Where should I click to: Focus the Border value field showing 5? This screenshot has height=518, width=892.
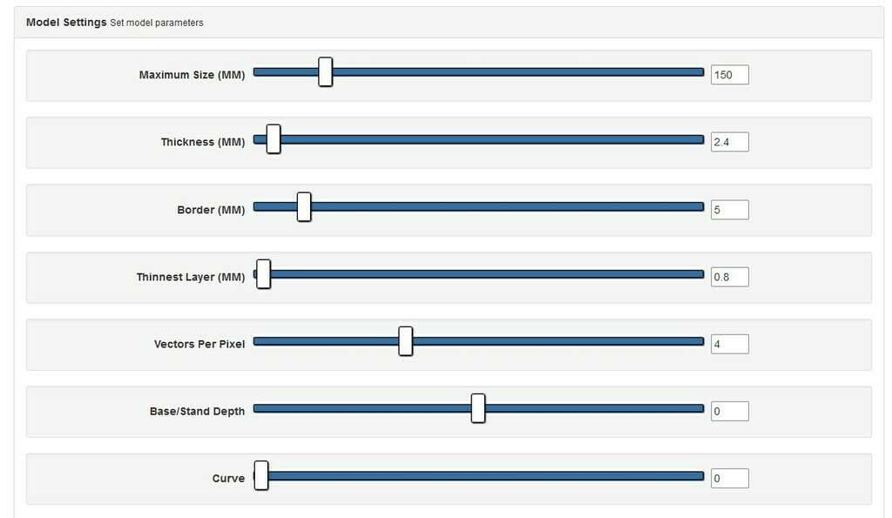pos(729,210)
